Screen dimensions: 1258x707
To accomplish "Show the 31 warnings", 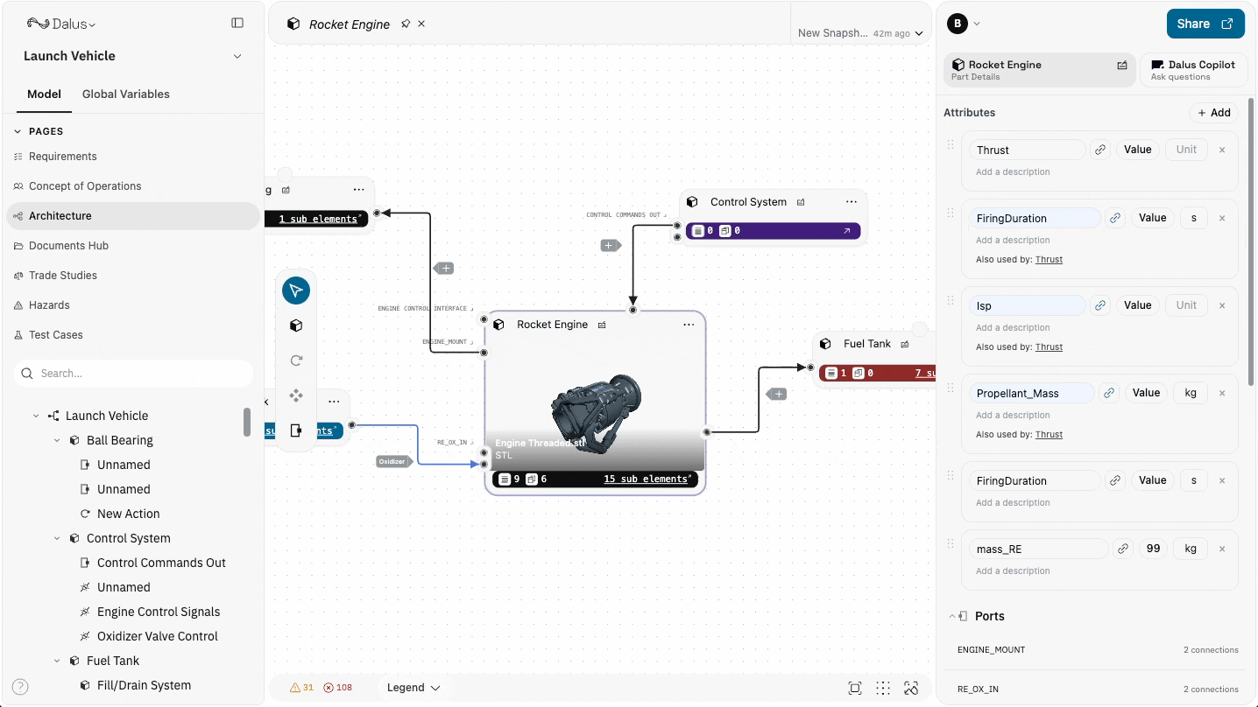I will [301, 688].
